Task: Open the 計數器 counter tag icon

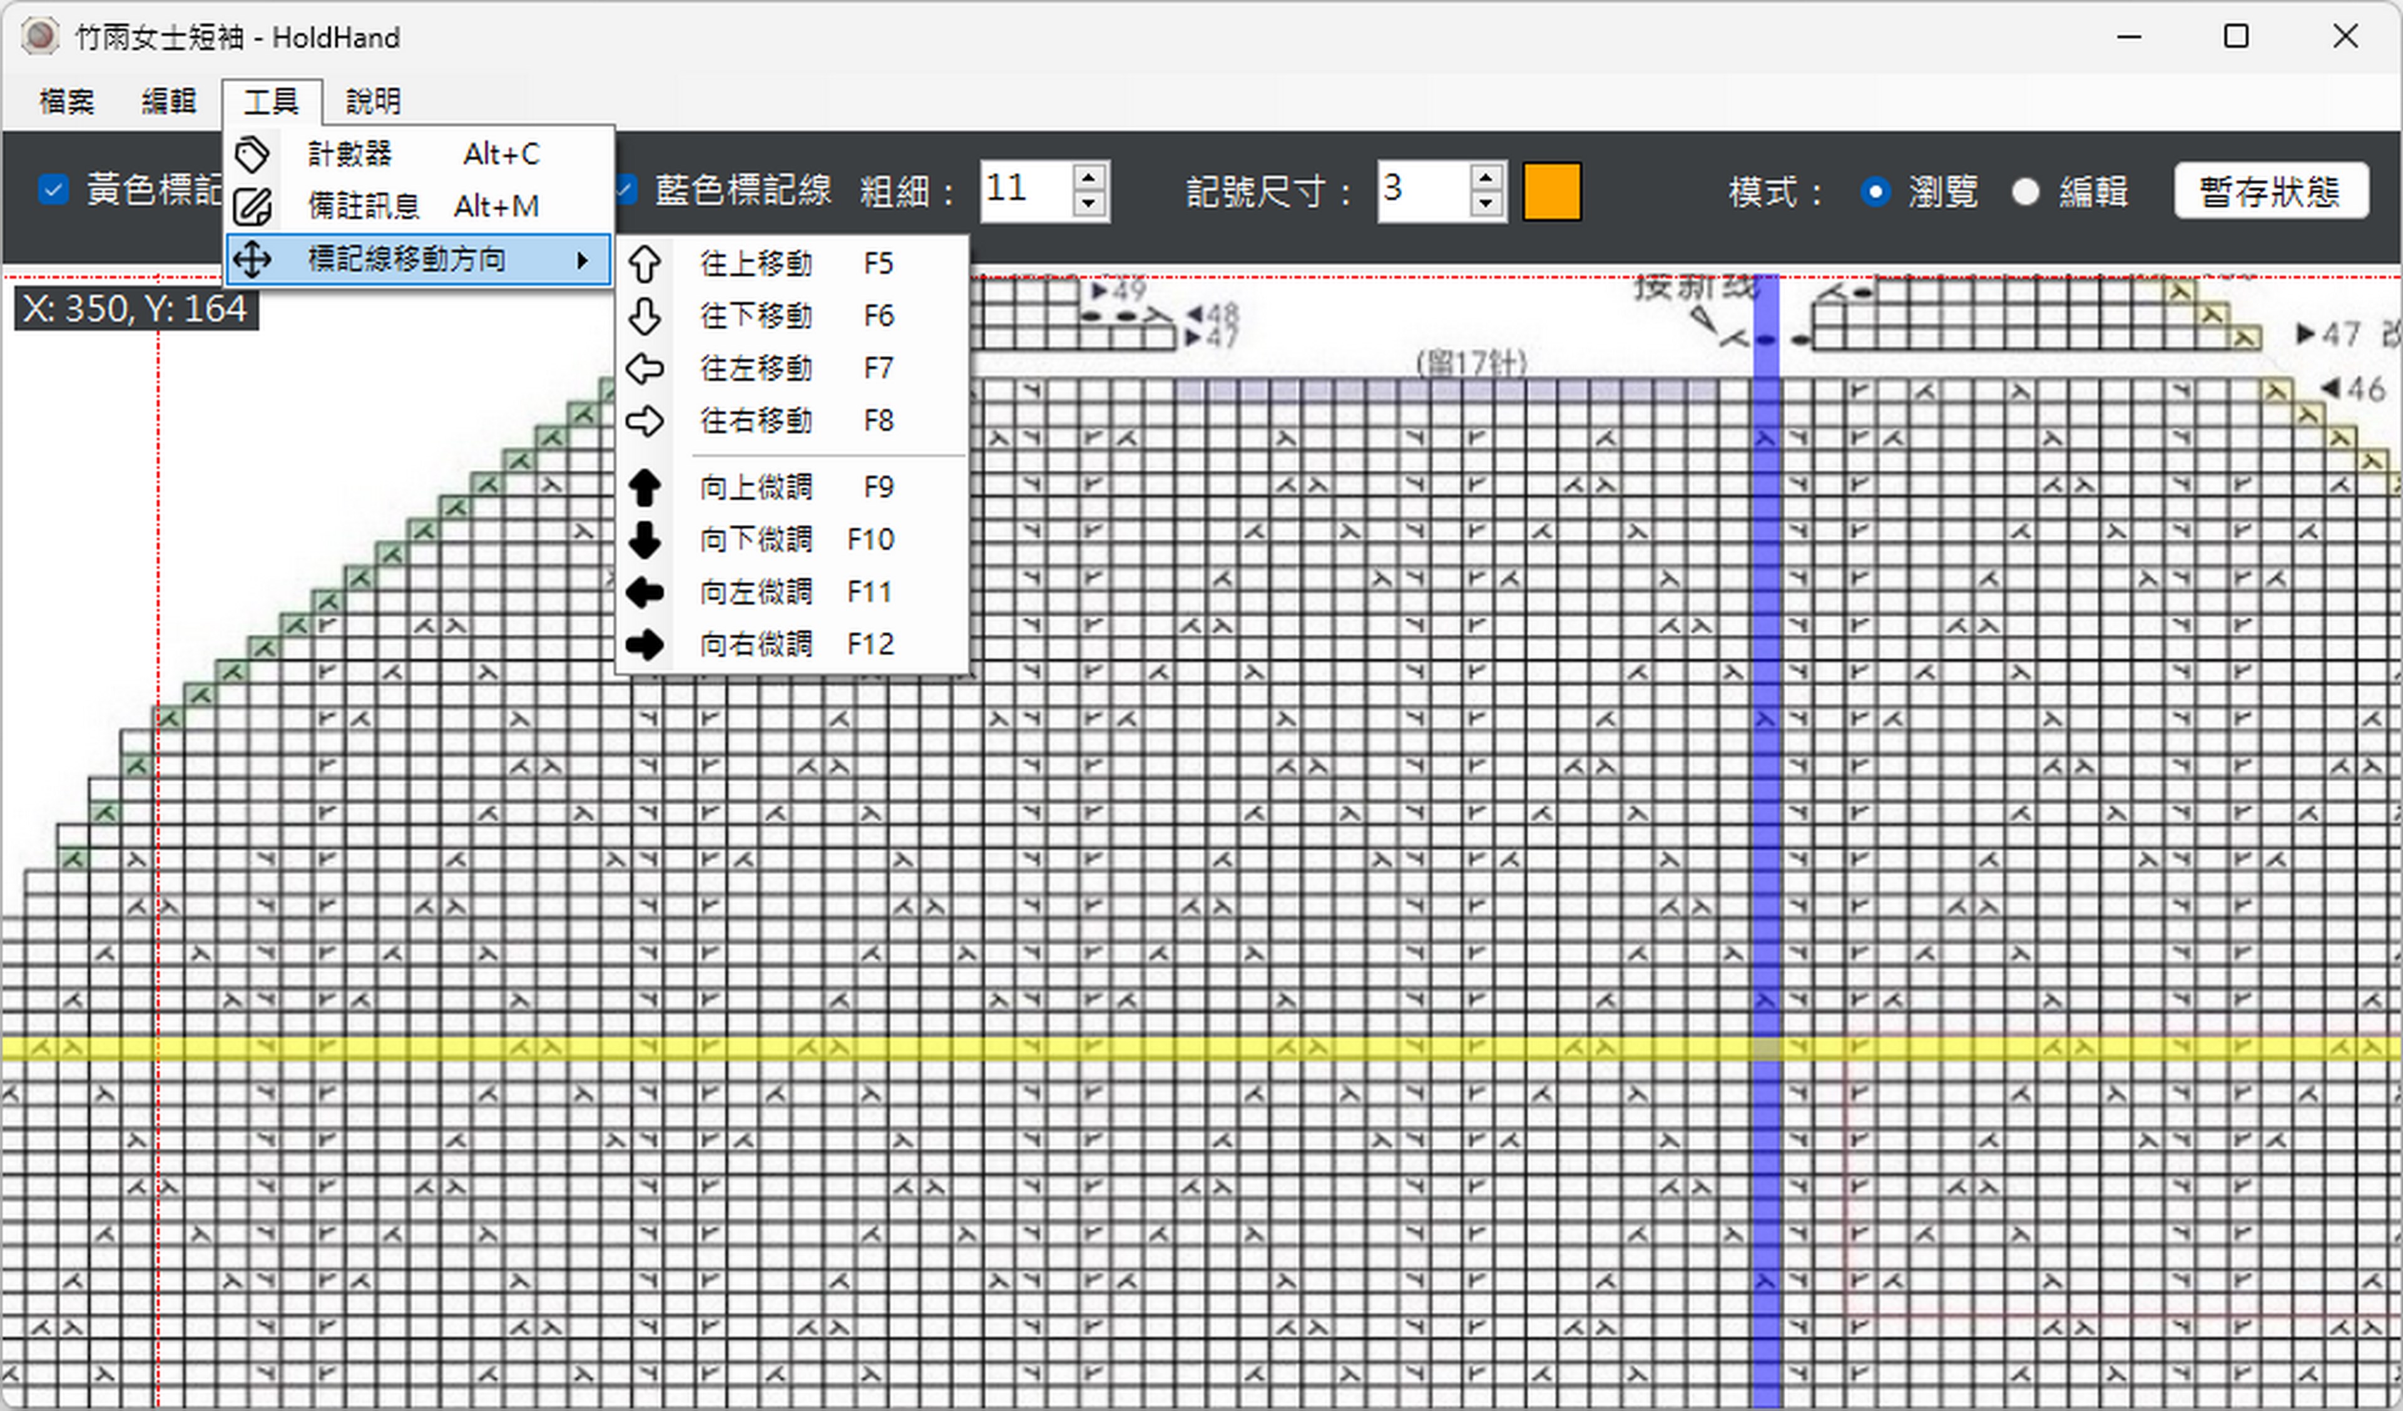Action: (x=252, y=155)
